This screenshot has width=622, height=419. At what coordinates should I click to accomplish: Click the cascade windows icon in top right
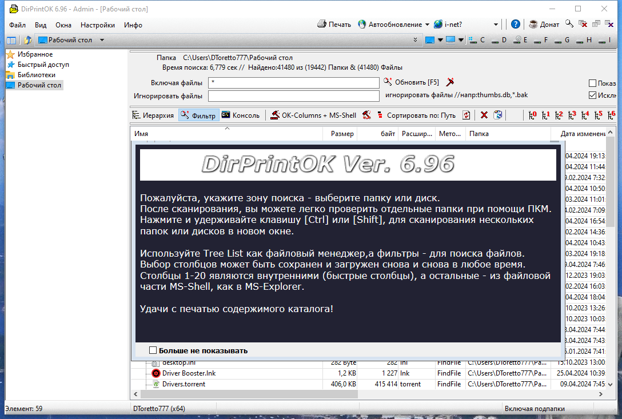tap(596, 24)
